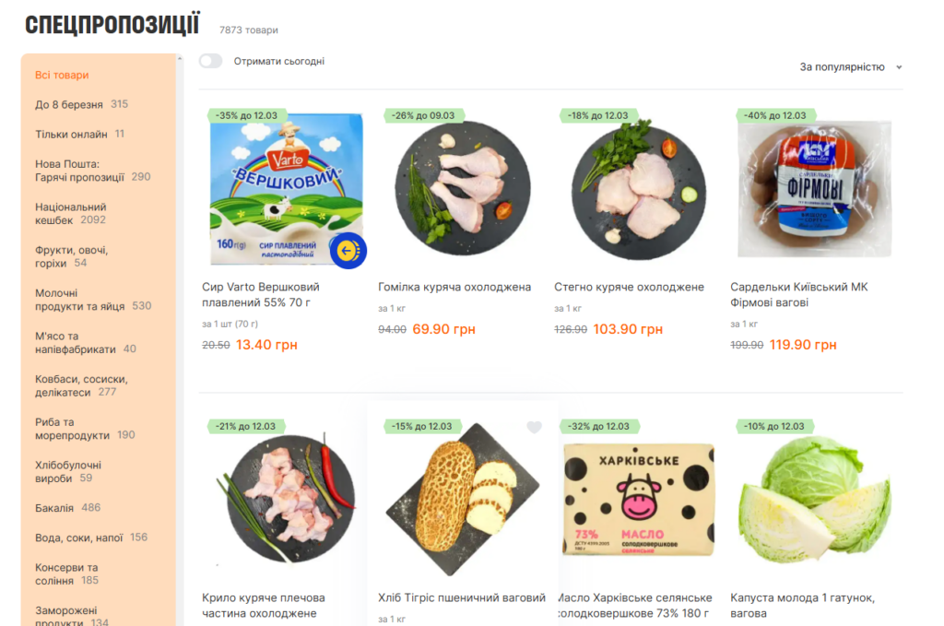Click the -26% до 09.03 discount badge

pyautogui.click(x=423, y=115)
